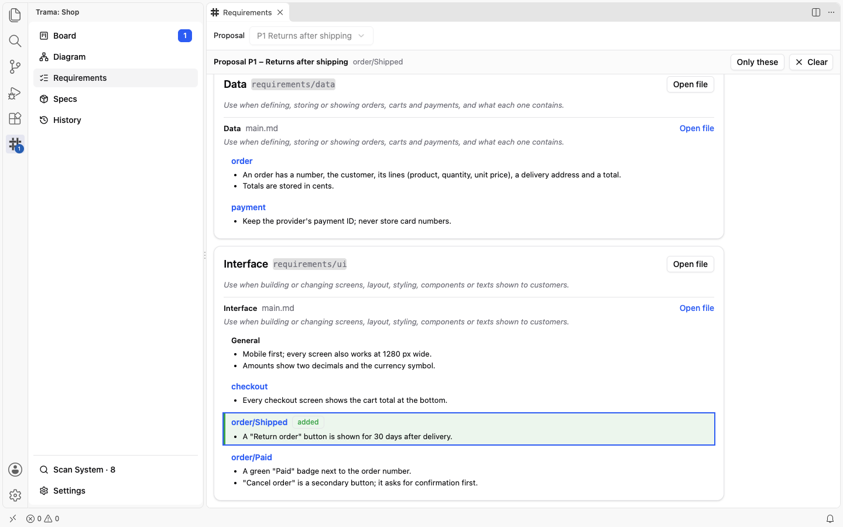Click Scan System · 8

click(x=115, y=470)
